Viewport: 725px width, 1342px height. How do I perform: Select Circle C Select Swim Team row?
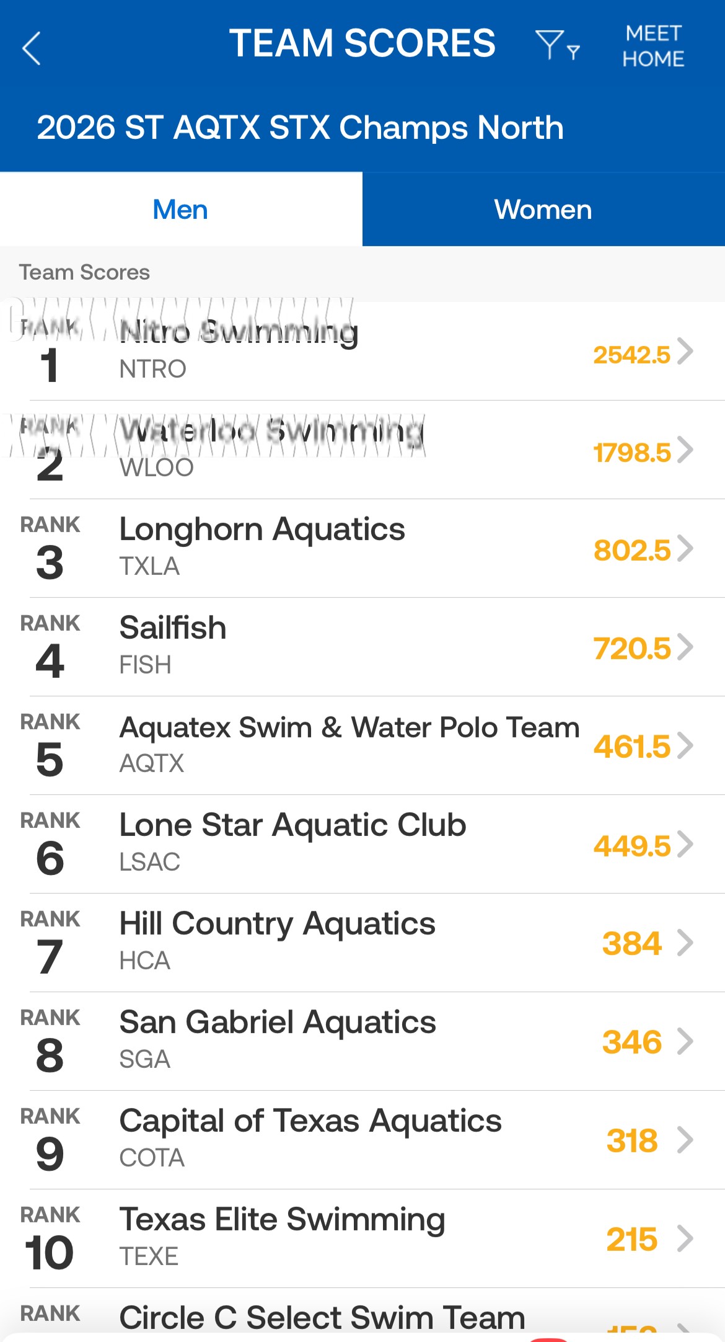pyautogui.click(x=322, y=1317)
